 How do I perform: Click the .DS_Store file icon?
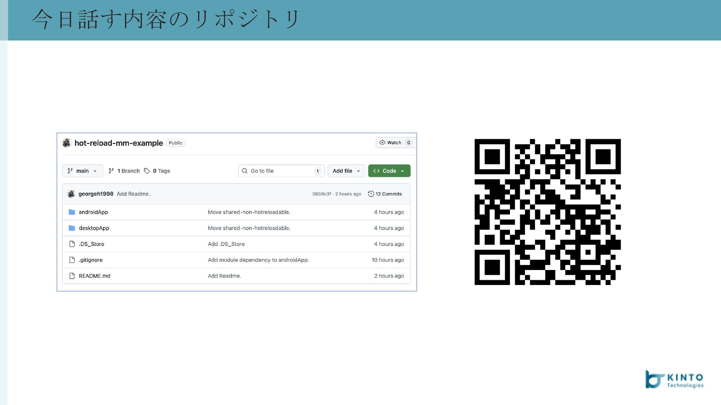[x=72, y=244]
